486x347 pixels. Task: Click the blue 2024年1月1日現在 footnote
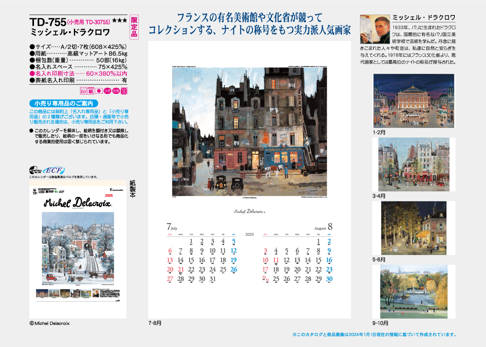374,334
